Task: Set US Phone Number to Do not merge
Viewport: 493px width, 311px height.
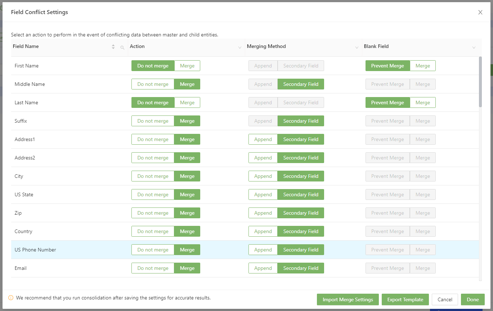Action: pyautogui.click(x=153, y=250)
